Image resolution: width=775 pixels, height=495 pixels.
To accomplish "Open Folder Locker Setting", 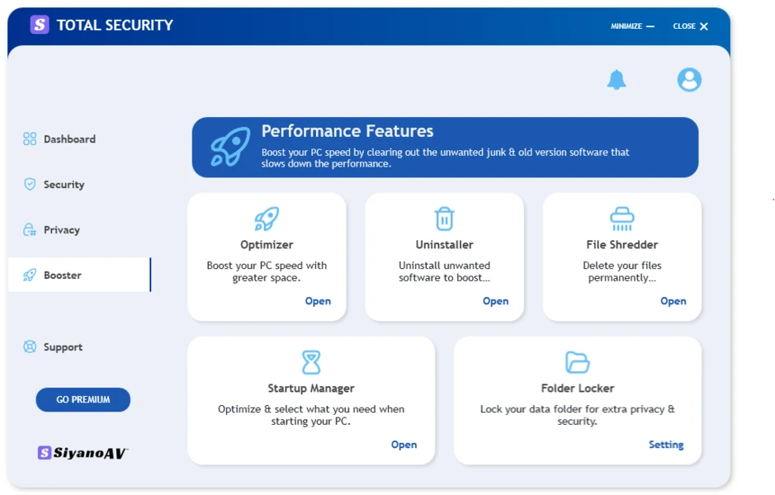I will pos(665,445).
